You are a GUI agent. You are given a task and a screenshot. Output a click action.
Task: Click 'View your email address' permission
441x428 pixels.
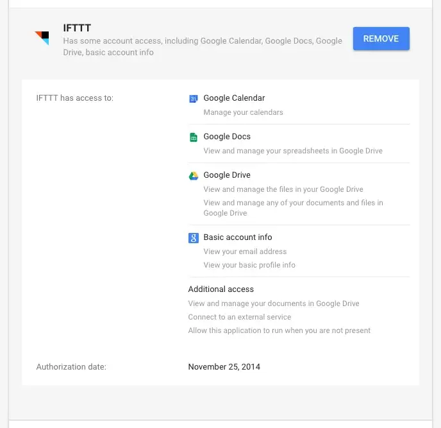tap(245, 252)
